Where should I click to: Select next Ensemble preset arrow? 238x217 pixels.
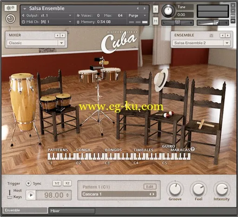coord(228,35)
